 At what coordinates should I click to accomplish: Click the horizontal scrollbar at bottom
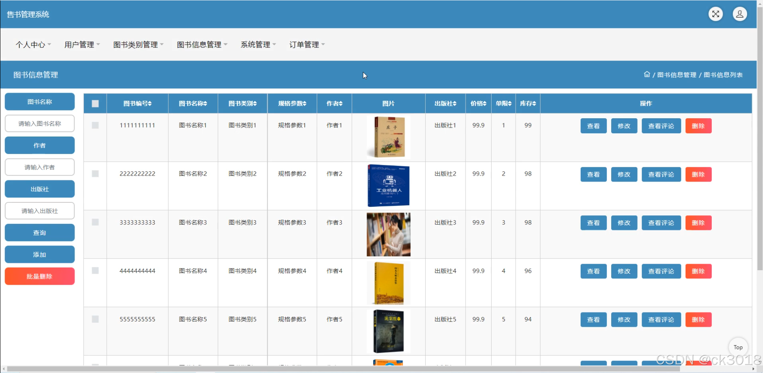pyautogui.click(x=344, y=369)
